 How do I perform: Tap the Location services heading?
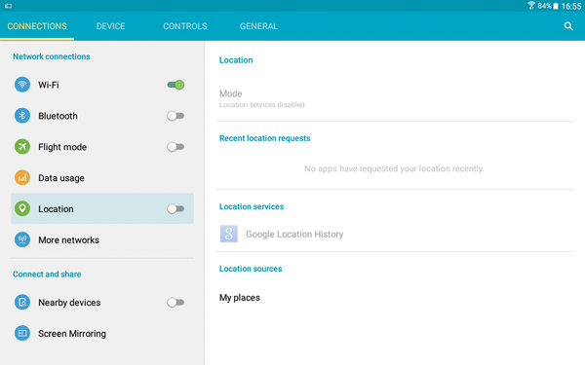[252, 206]
